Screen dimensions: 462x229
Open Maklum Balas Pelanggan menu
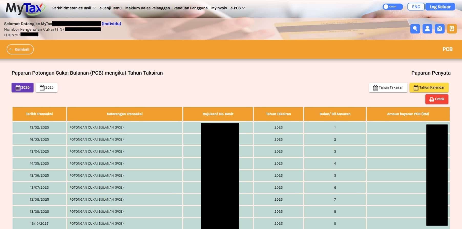(x=148, y=8)
